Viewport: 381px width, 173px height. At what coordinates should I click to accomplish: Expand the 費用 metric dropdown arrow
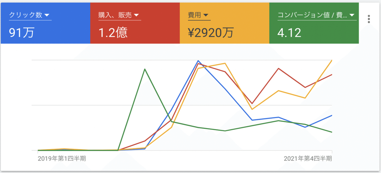tap(205, 15)
